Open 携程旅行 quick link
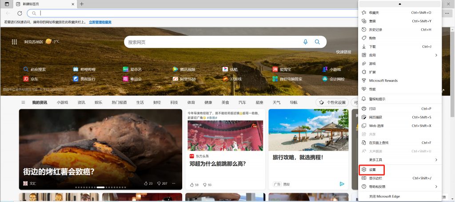This screenshot has width=455, height=202. 84,79
